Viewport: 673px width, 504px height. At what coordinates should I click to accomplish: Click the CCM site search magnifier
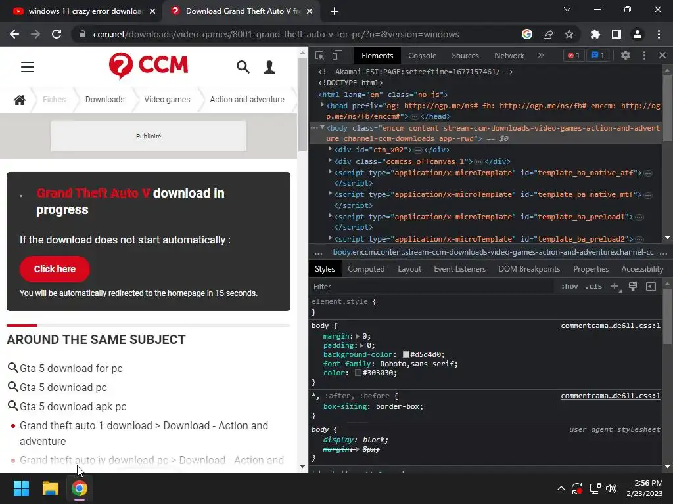click(x=243, y=67)
